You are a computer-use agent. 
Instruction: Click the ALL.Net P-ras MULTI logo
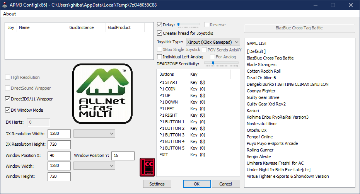[x=102, y=94]
